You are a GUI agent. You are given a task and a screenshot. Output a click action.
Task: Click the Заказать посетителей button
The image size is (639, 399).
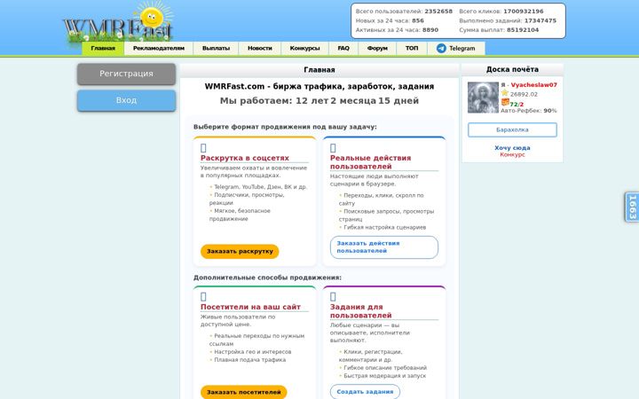[x=244, y=392]
